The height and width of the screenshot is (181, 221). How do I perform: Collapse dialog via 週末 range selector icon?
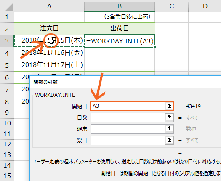click(x=169, y=129)
